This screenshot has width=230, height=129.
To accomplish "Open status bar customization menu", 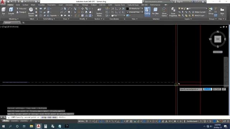I will (x=228, y=121).
